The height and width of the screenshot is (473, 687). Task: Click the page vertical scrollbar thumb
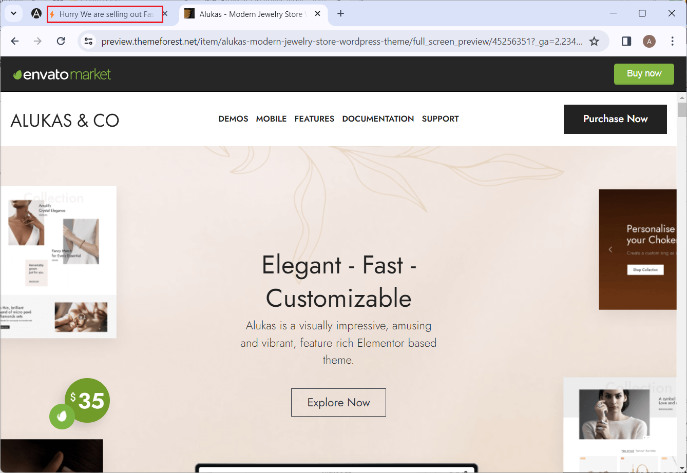pyautogui.click(x=682, y=110)
